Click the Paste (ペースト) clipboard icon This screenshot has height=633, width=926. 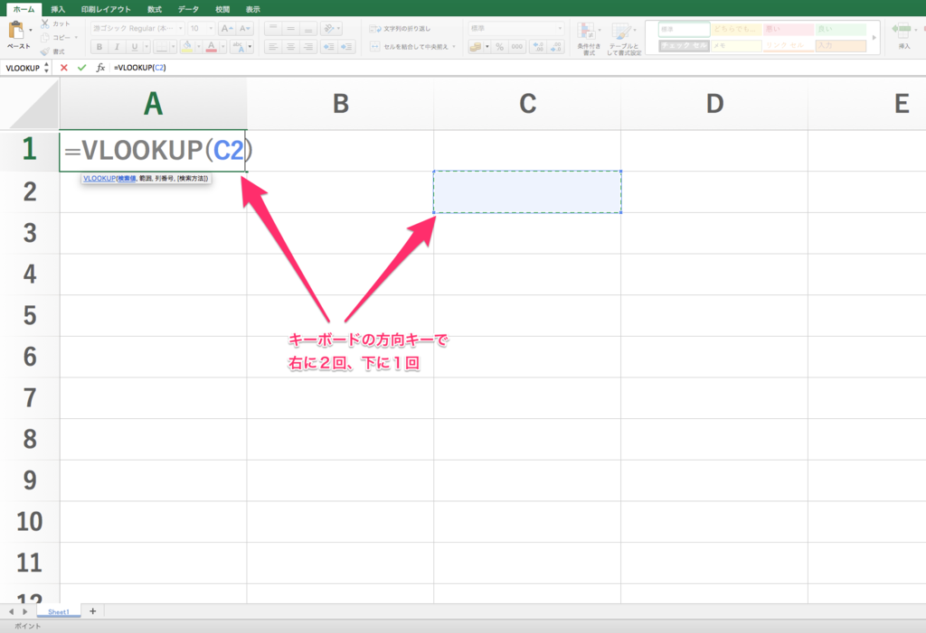tap(16, 30)
